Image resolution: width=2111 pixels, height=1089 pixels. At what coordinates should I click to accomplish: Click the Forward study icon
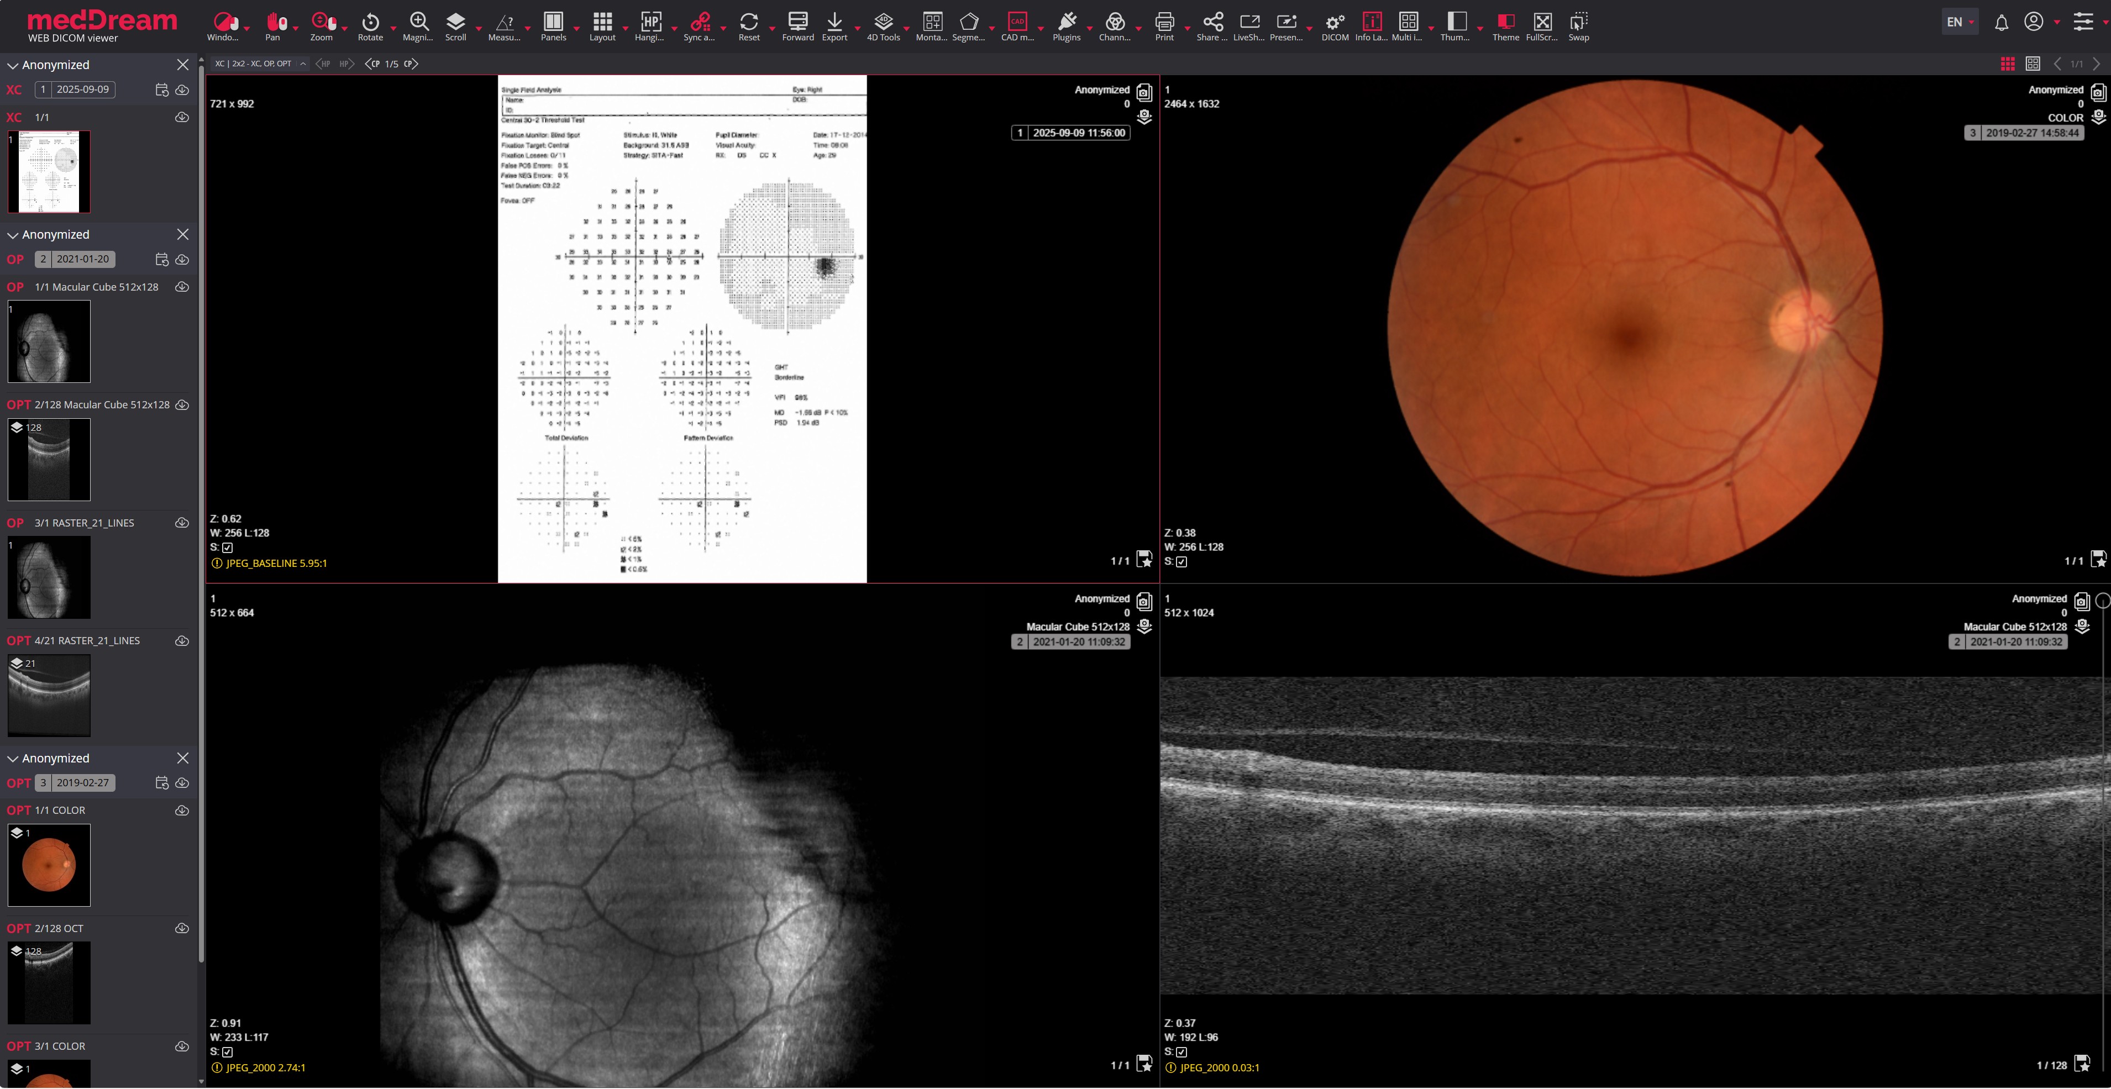pos(797,26)
